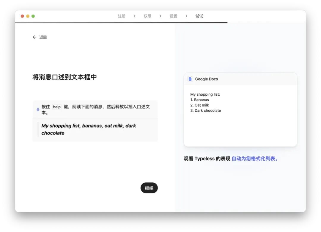Click the blue 自动为您格式化列表 text
This screenshot has width=321, height=232.
click(255, 159)
